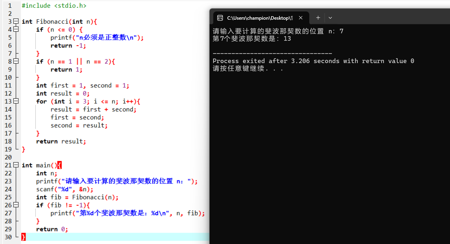Click 'int first = 1, second = 1;' line

83,85
